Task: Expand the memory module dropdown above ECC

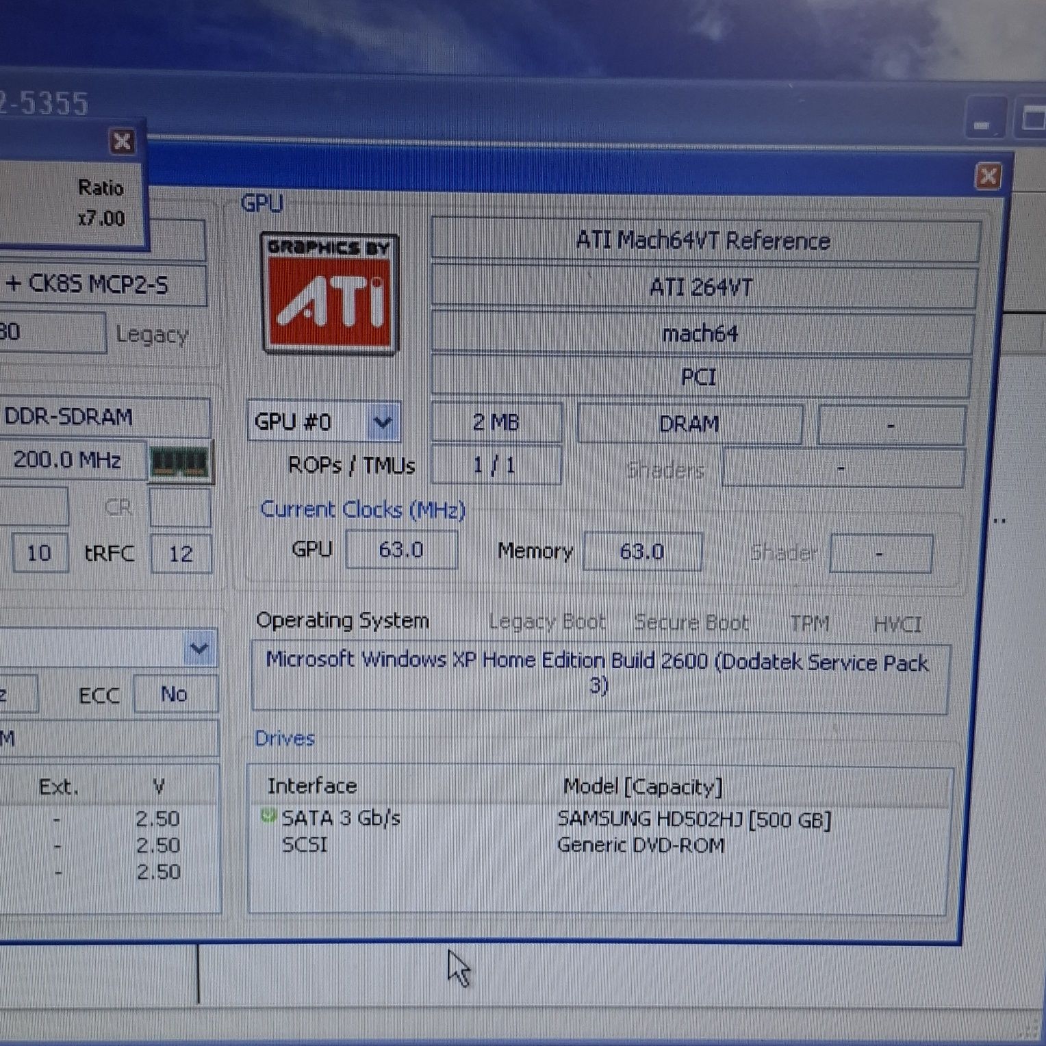Action: tap(199, 647)
